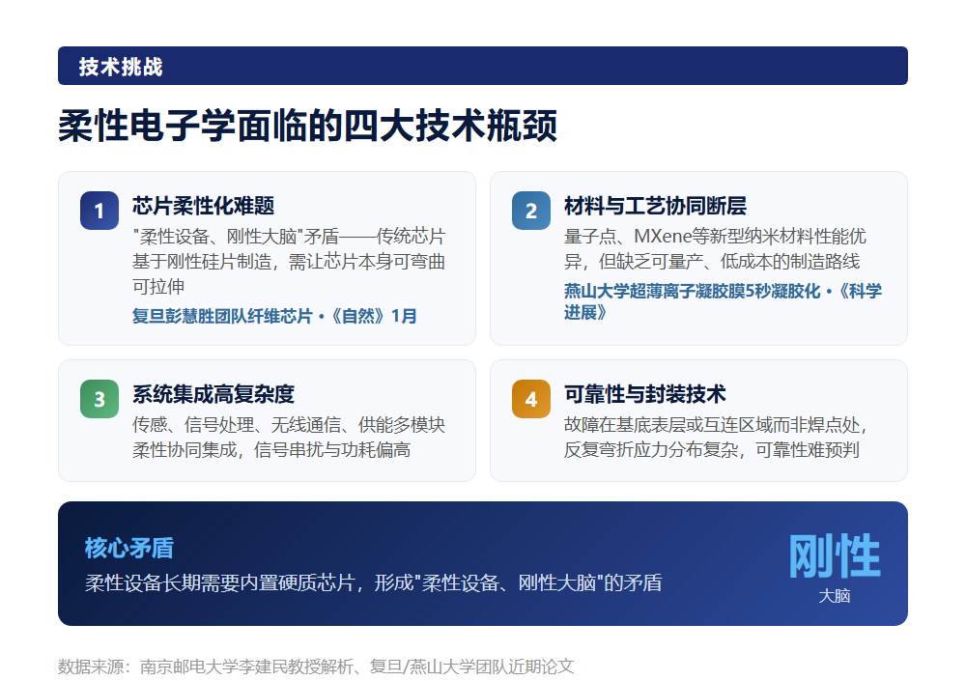This screenshot has width=966, height=681.
Task: Open the 复旦彭慧胜团队纤维芯片 reference link
Action: tap(274, 316)
